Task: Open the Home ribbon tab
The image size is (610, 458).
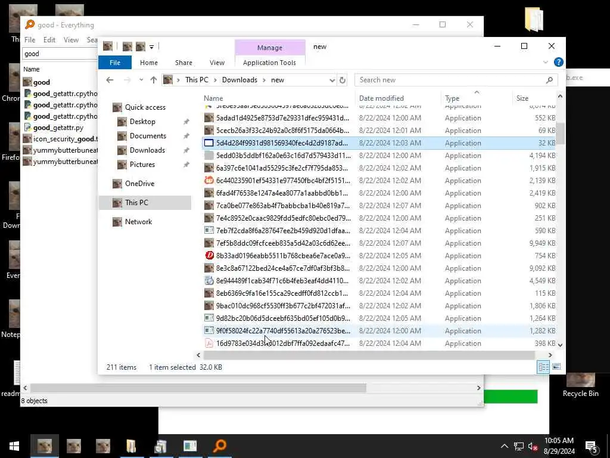Action: point(148,62)
